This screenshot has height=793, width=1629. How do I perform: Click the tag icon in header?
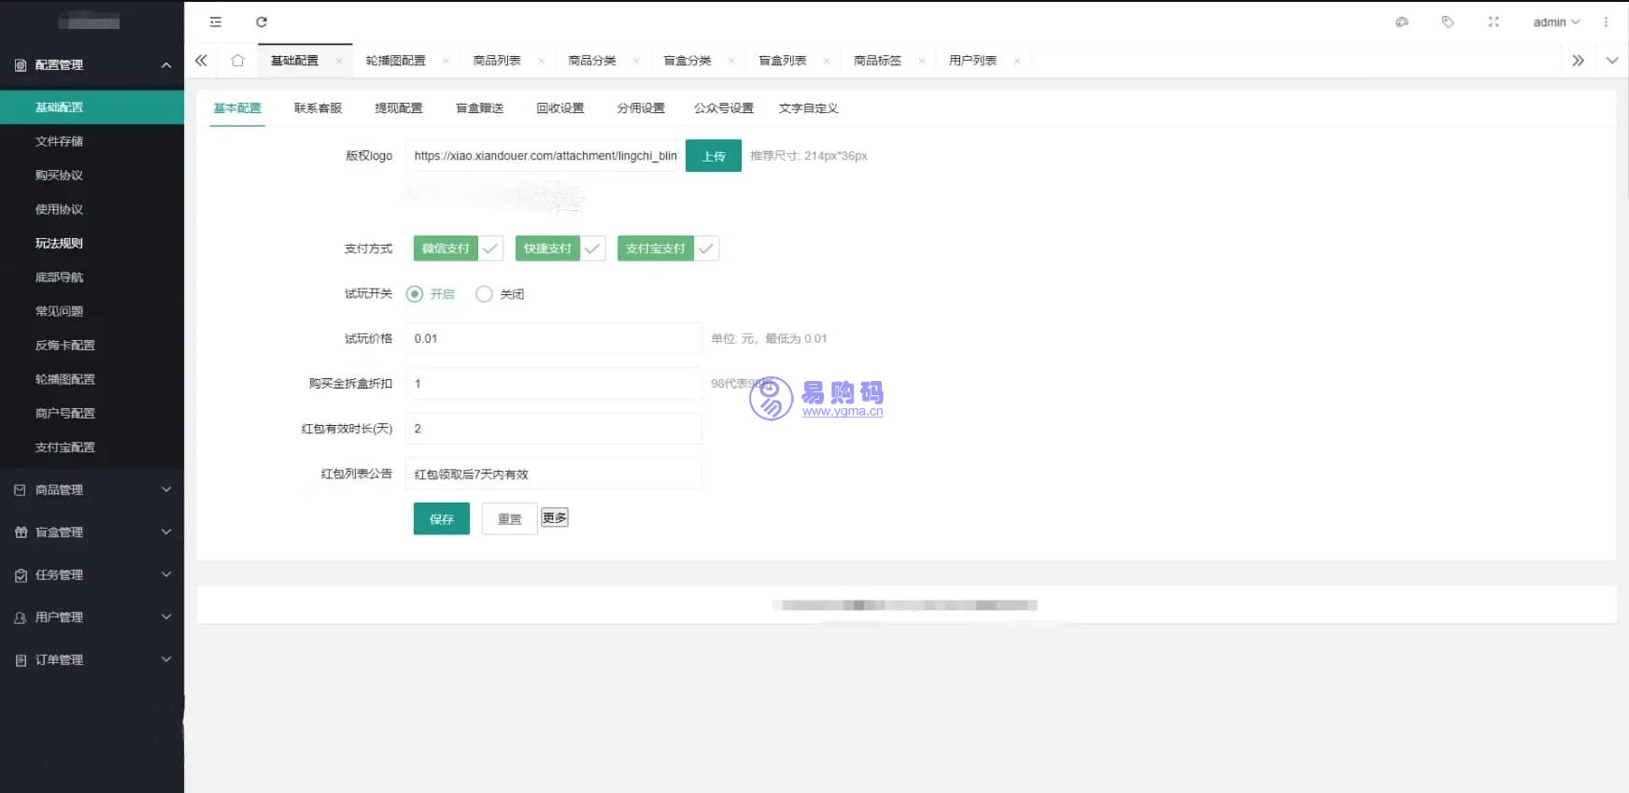pos(1448,22)
